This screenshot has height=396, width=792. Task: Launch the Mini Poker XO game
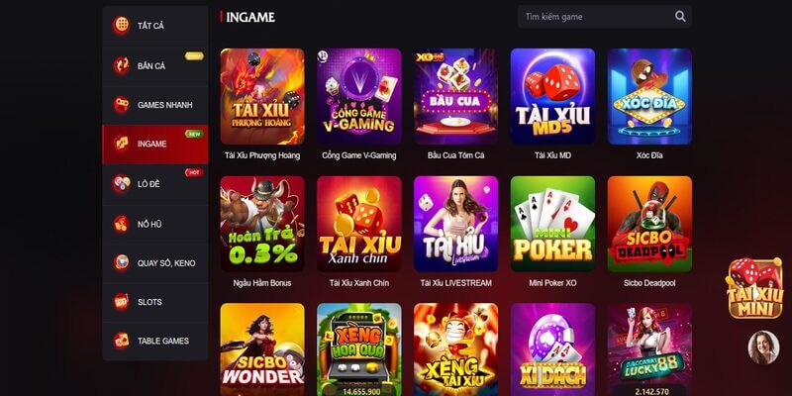(x=552, y=225)
